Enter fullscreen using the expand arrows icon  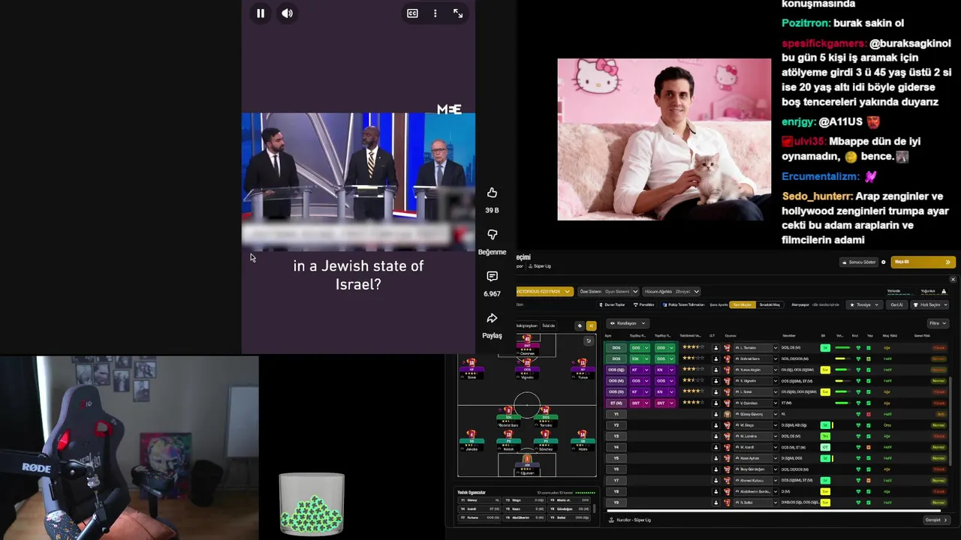pos(458,13)
